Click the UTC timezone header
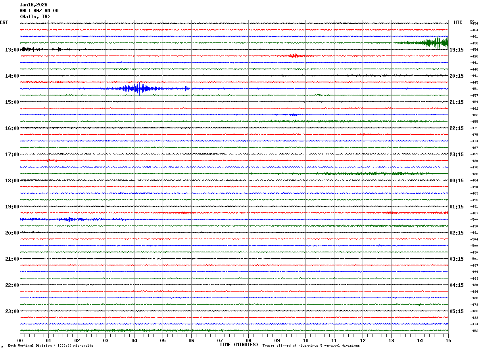480x351 pixels. click(x=458, y=23)
